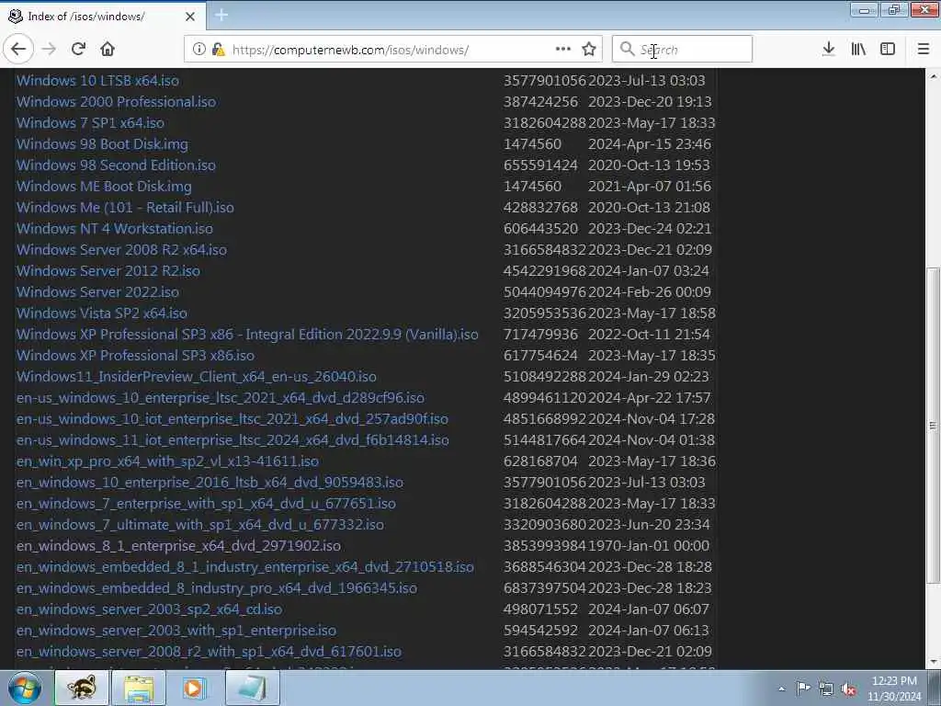Screen dimensions: 941x706
Task: Select date text 1970-Jan-01 00:00
Action: tap(649, 546)
